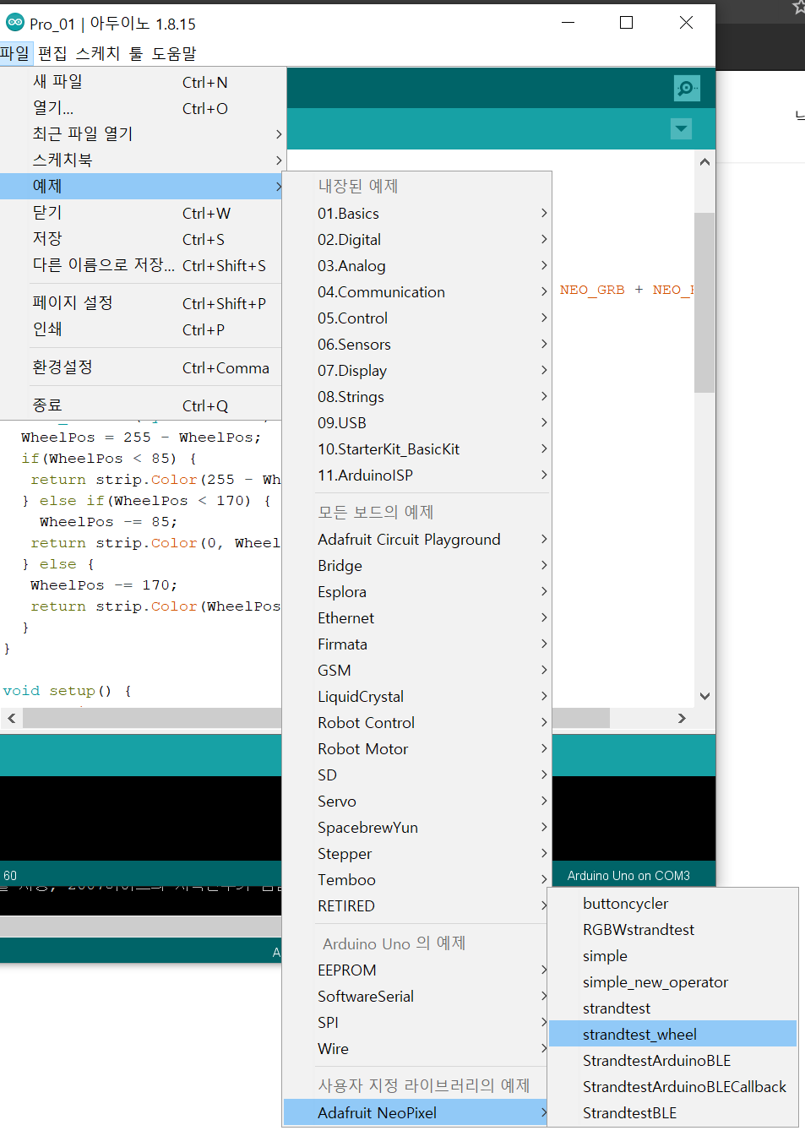Select the 예제 menu entry
Image resolution: width=805 pixels, height=1136 pixels.
tap(142, 186)
